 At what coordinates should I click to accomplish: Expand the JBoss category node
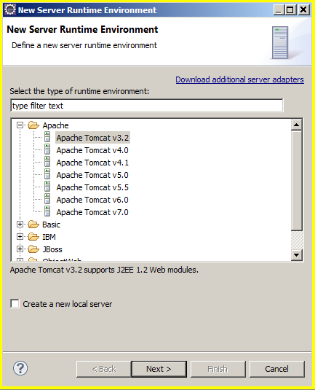20,249
